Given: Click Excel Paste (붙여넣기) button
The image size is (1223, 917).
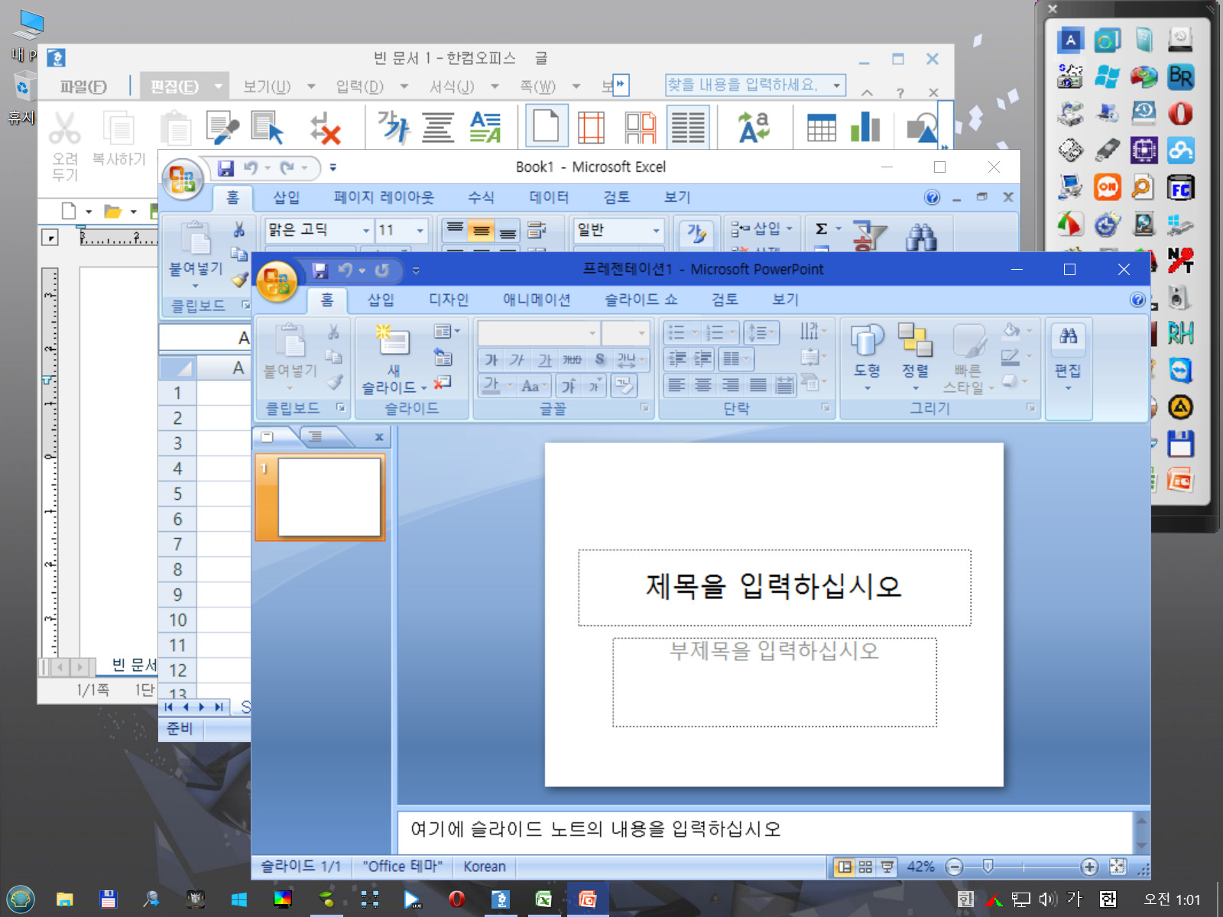Looking at the screenshot, I should 196,253.
